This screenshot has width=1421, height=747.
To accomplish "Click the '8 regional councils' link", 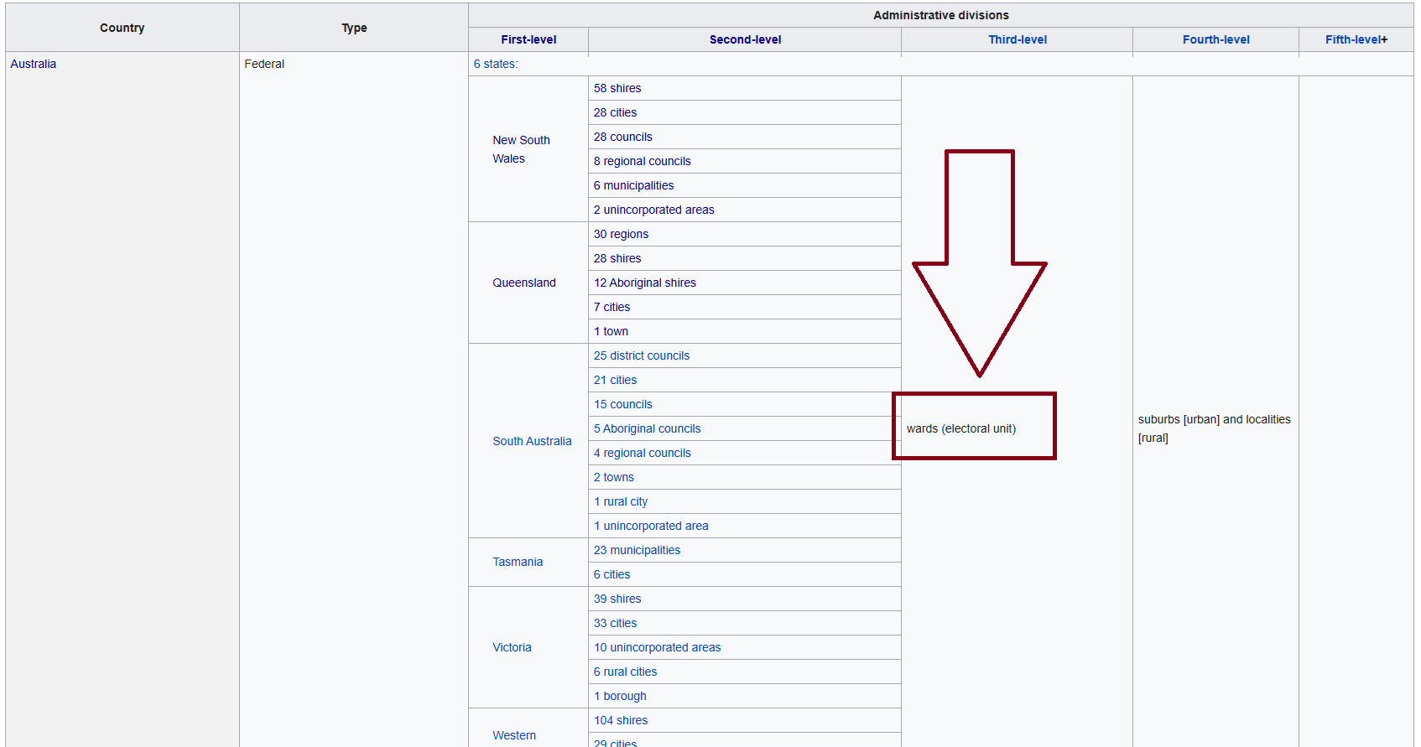I will point(643,161).
